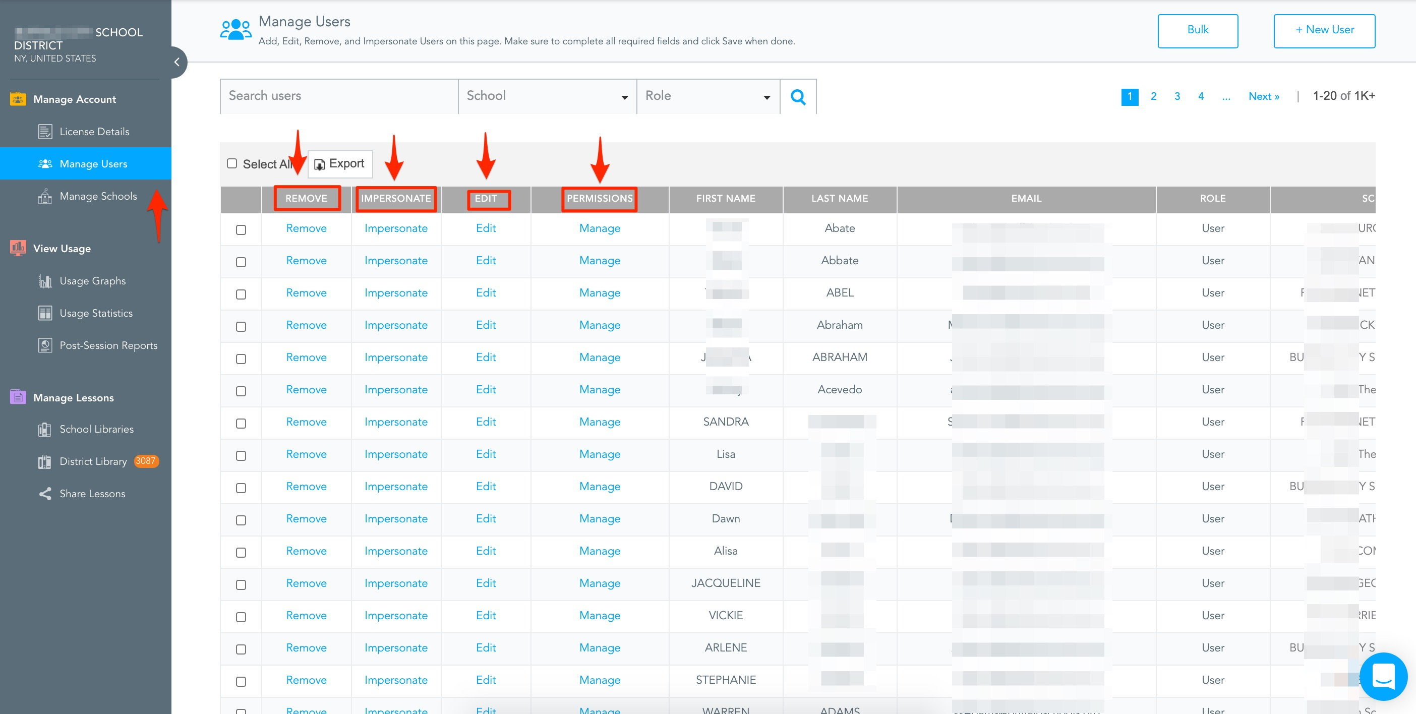This screenshot has width=1416, height=714.
Task: Click the magnifier search icon button
Action: tap(798, 97)
